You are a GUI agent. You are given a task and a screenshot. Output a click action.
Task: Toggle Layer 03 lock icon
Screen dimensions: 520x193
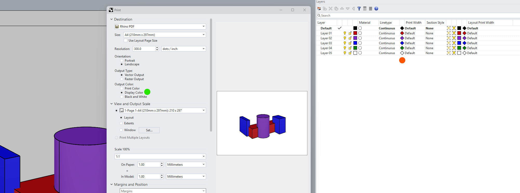[x=350, y=43]
